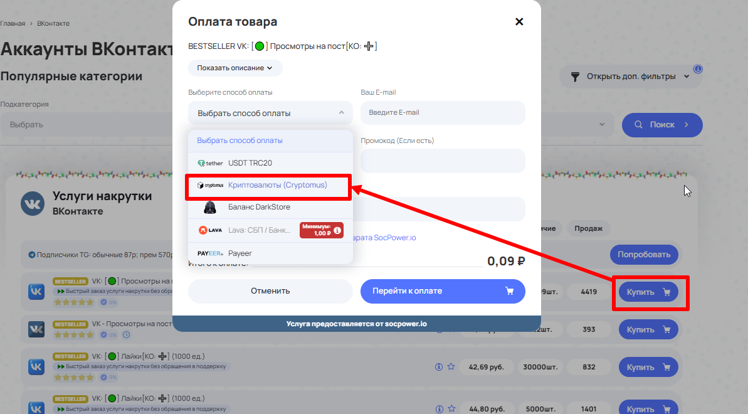The image size is (748, 414).
Task: Click the total amount 0,09 ₽
Action: (x=506, y=261)
